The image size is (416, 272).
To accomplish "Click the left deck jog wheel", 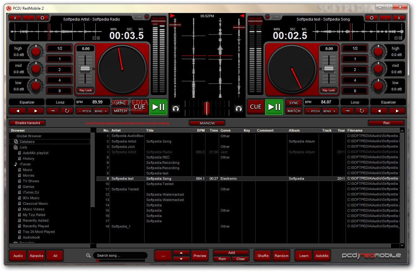I will point(122,69).
